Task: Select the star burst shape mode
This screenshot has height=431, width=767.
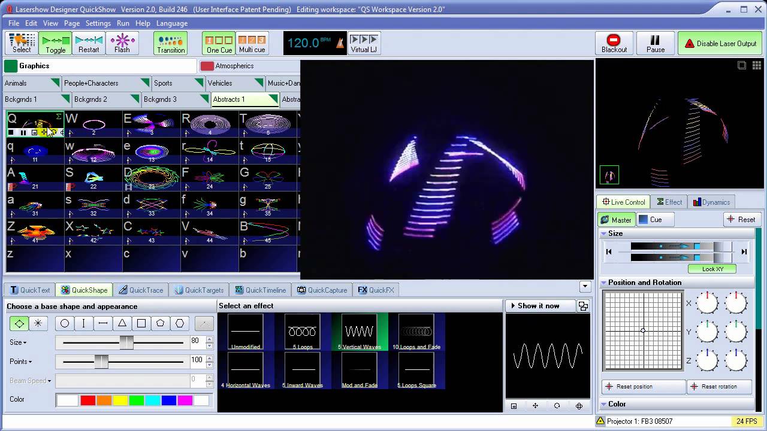Action: [x=38, y=323]
